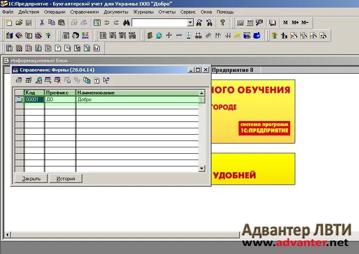Click the M+ memory add button
Image resolution: width=359 pixels, height=254 pixels.
pyautogui.click(x=295, y=22)
